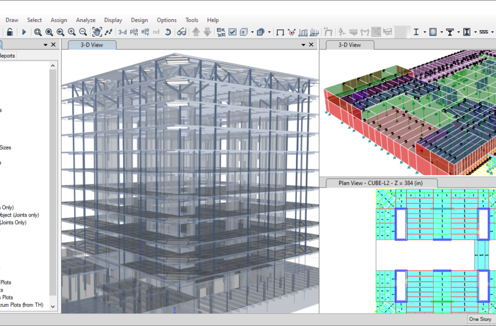Open the Design menu
The width and height of the screenshot is (496, 326).
pyautogui.click(x=139, y=20)
